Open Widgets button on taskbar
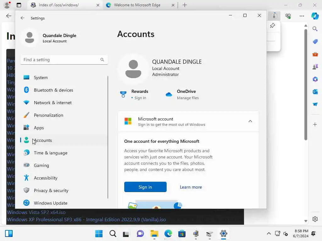 [x=9, y=233]
